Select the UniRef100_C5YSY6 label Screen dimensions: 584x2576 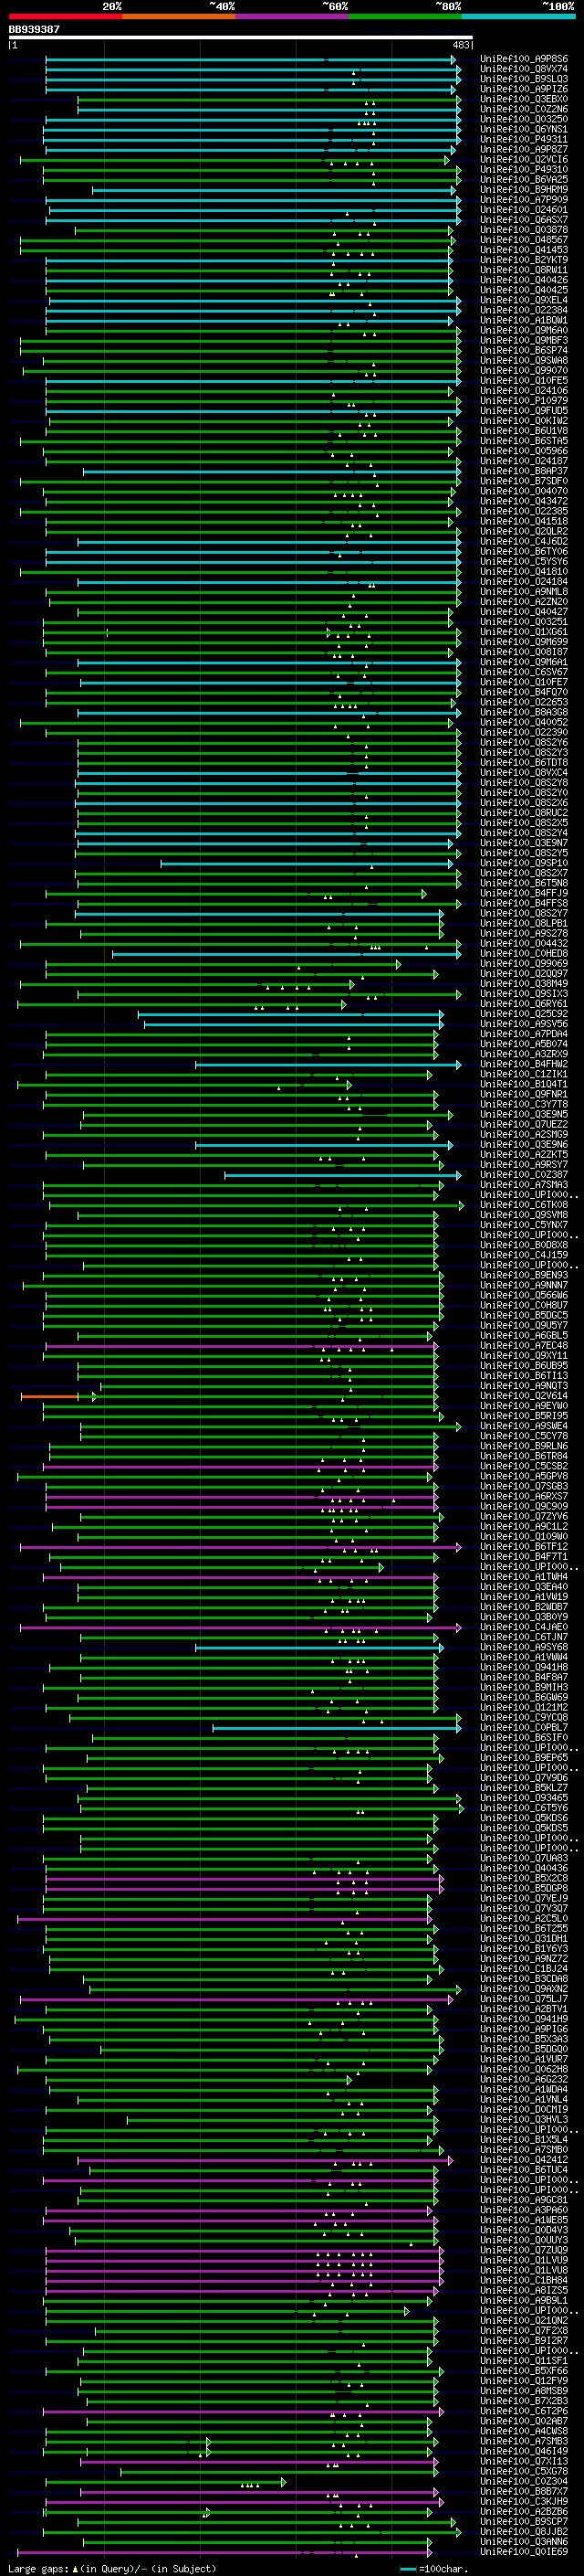[524, 562]
